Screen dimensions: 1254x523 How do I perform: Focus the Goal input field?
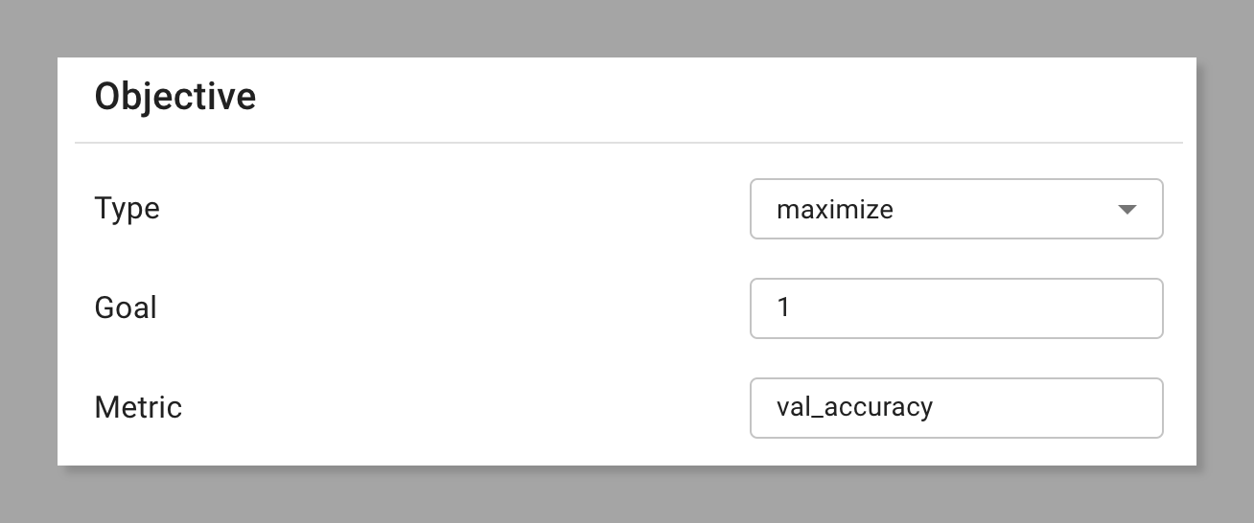(956, 308)
